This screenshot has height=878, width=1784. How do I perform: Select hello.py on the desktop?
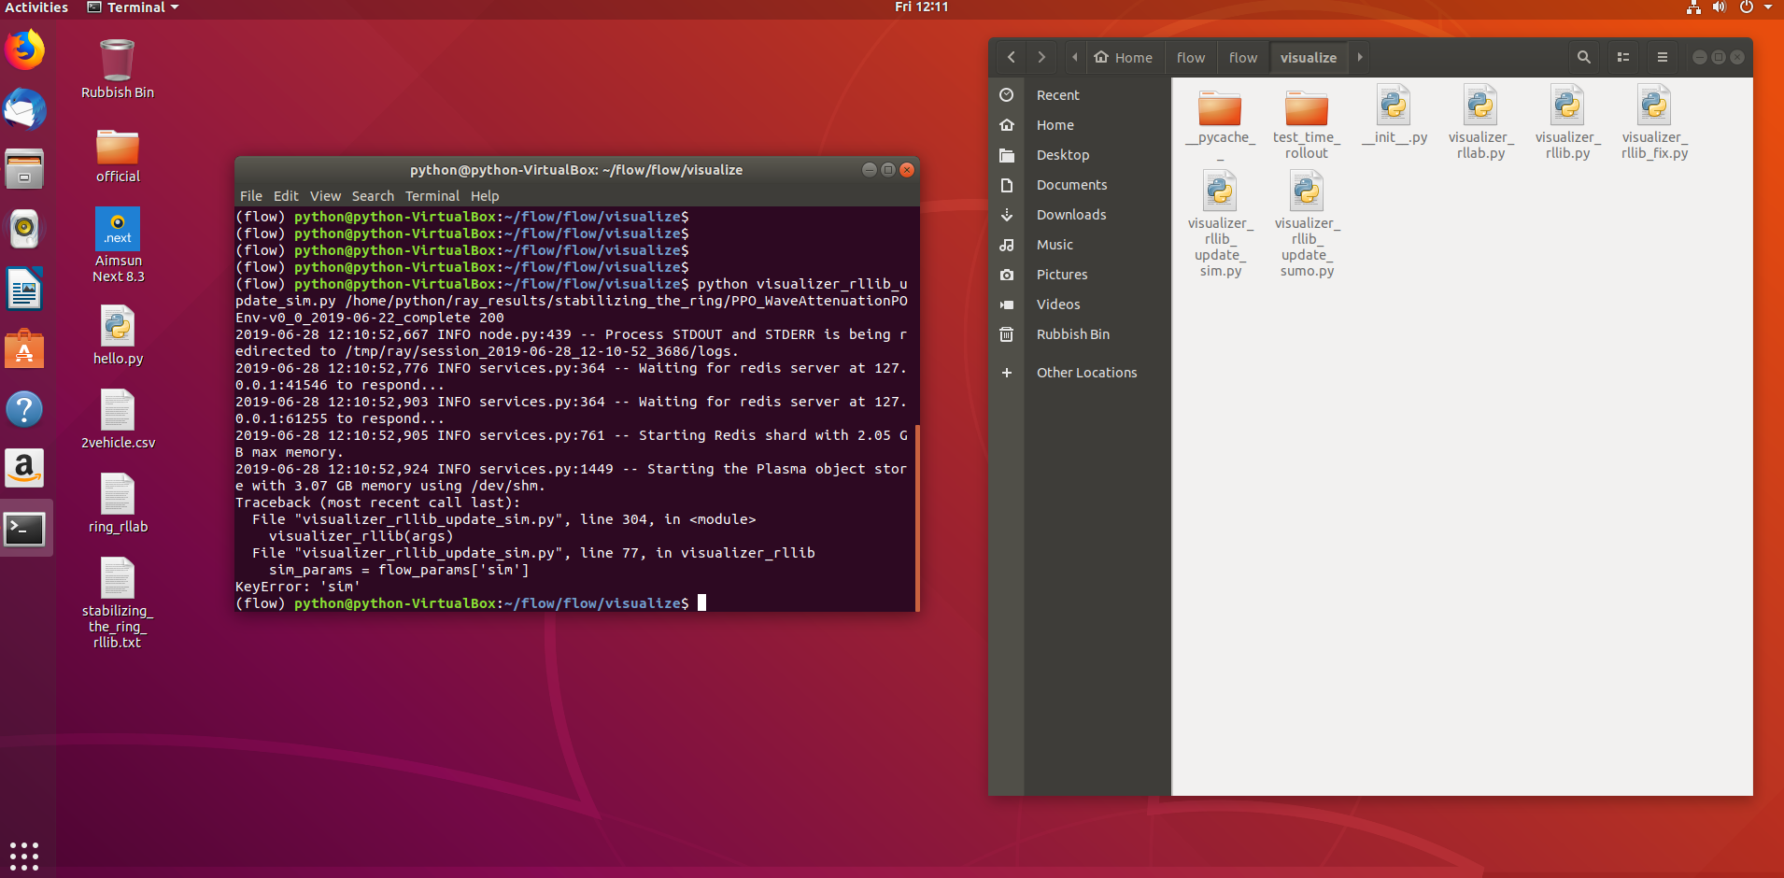[118, 335]
